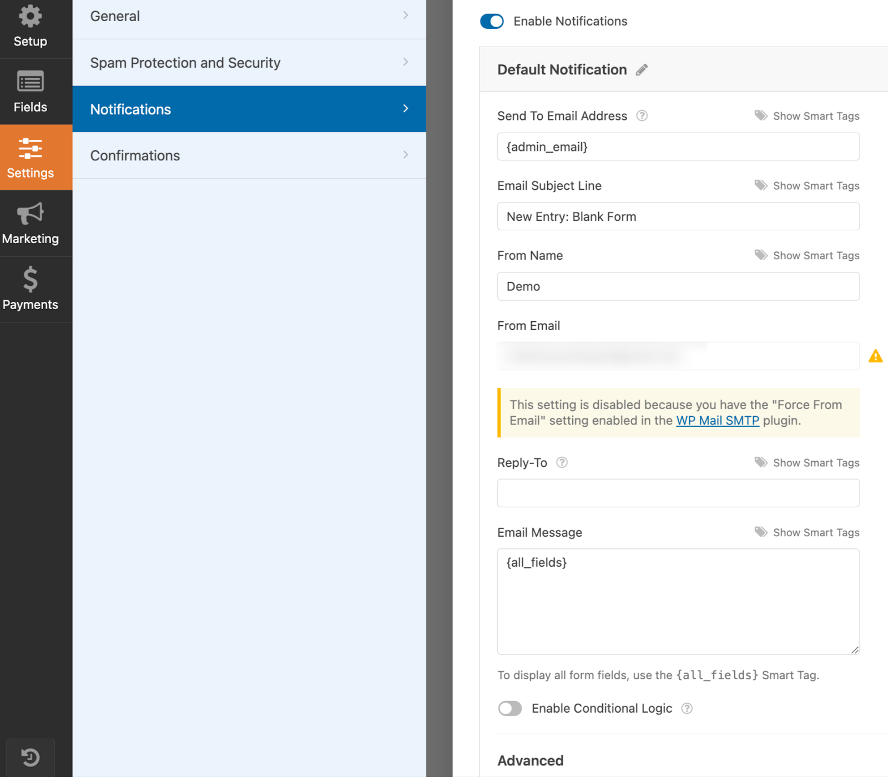Show Smart Tags for Email Message
The height and width of the screenshot is (777, 888).
[816, 533]
